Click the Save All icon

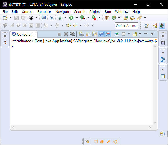pyautogui.click(x=23, y=18)
